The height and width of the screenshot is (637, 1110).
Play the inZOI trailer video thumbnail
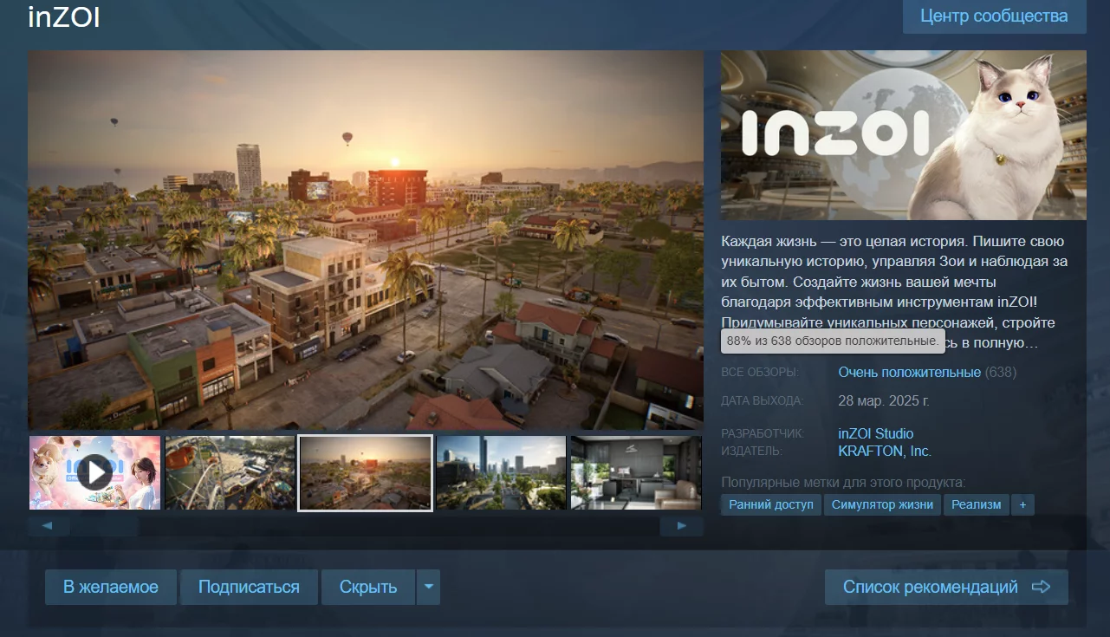[94, 472]
